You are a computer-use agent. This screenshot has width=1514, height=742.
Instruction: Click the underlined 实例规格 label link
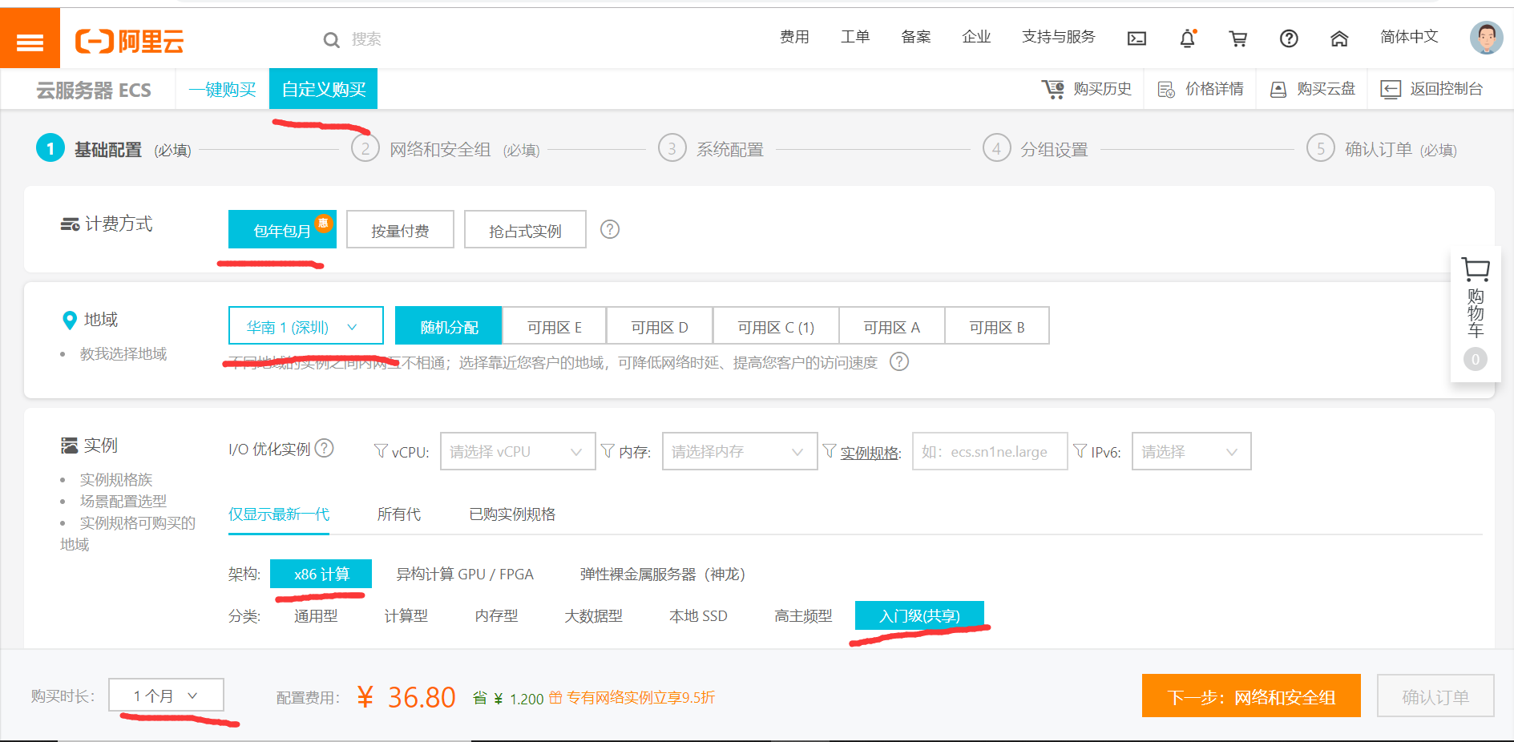tap(870, 453)
